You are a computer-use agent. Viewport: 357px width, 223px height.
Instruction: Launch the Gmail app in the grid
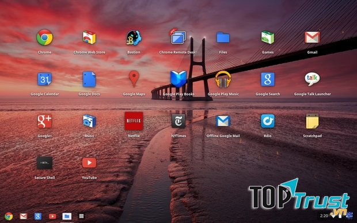(312, 37)
